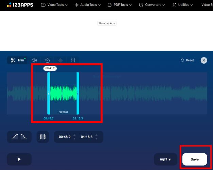Open the mp3 format dropdown
213x170 pixels.
tap(165, 159)
